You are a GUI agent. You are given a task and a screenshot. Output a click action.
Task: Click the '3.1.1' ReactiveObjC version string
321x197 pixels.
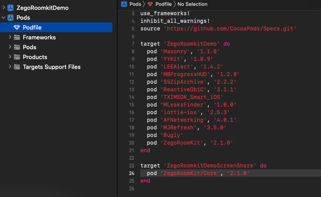click(225, 90)
